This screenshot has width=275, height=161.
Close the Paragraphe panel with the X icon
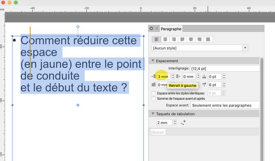coord(151,28)
